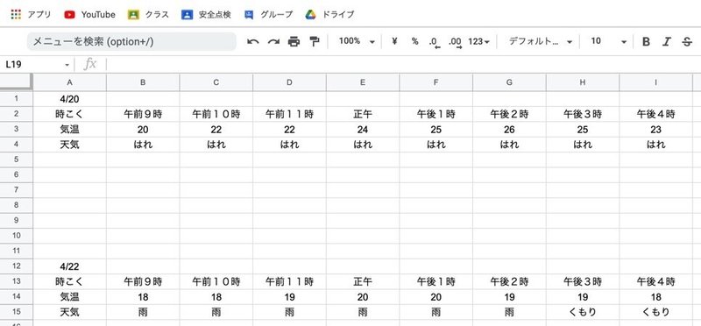701x326 pixels.
Task: Select cell with date 4/22
Action: [x=70, y=266]
